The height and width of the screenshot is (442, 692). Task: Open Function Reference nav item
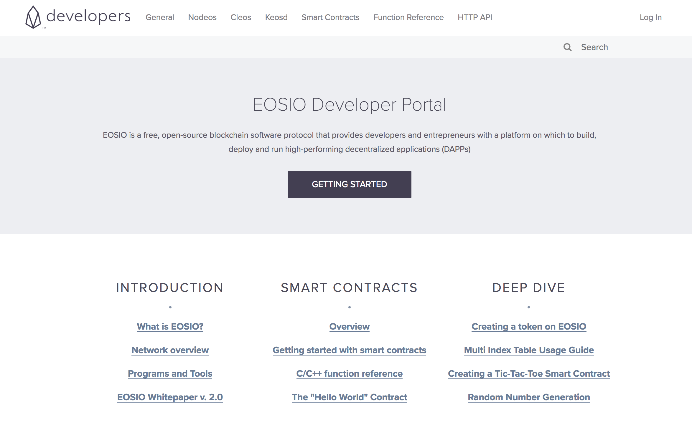click(408, 17)
